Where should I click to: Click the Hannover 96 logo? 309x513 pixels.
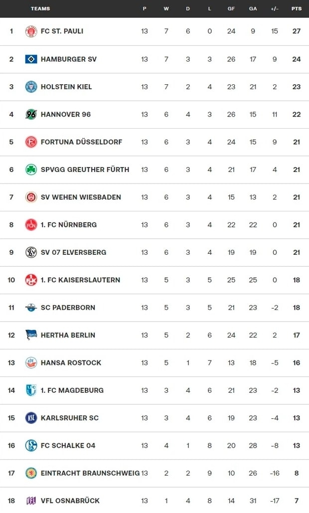(x=31, y=114)
